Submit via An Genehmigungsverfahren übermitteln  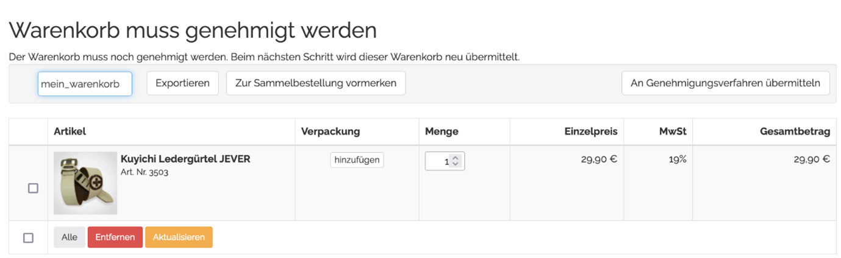[x=725, y=83]
